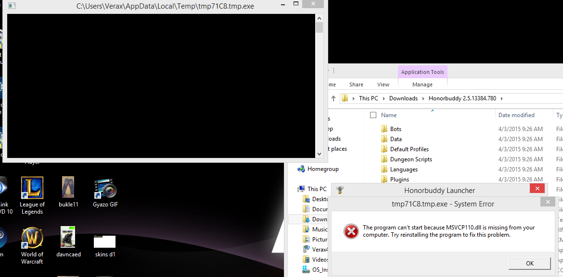Click Honorbuddy 2.5.13384.780 in the breadcrumb
563x277 pixels.
click(462, 98)
